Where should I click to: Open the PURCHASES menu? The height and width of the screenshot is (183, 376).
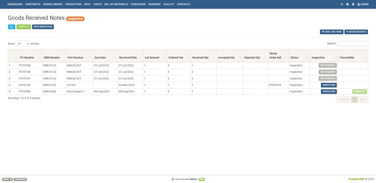[x=138, y=4]
